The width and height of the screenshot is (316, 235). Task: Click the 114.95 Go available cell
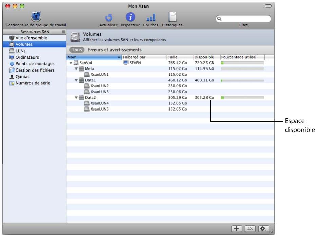tap(204, 68)
